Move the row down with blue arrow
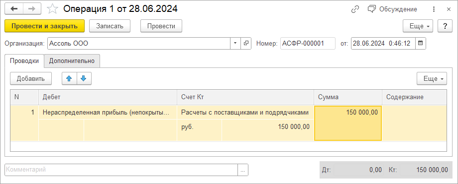The height and width of the screenshot is (184, 458). click(84, 78)
